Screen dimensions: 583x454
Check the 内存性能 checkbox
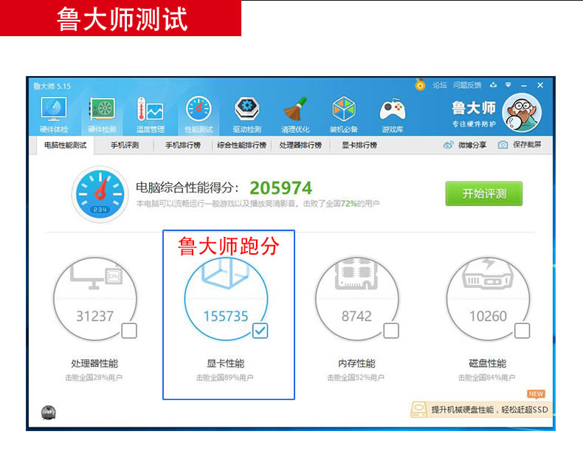391,331
